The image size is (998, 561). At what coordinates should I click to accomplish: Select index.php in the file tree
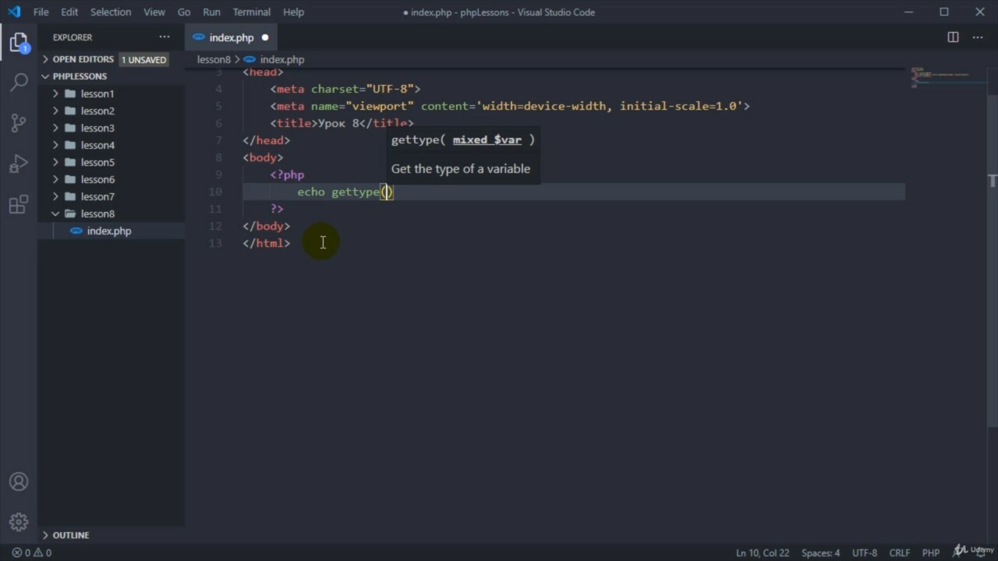111,231
